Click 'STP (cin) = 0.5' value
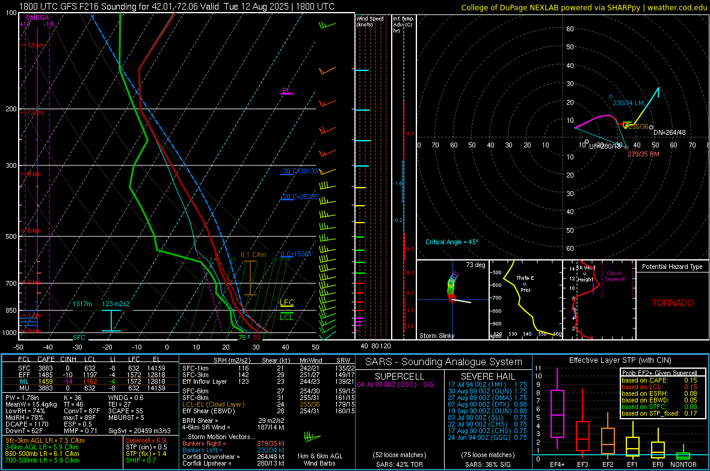 pyautogui.click(x=146, y=447)
